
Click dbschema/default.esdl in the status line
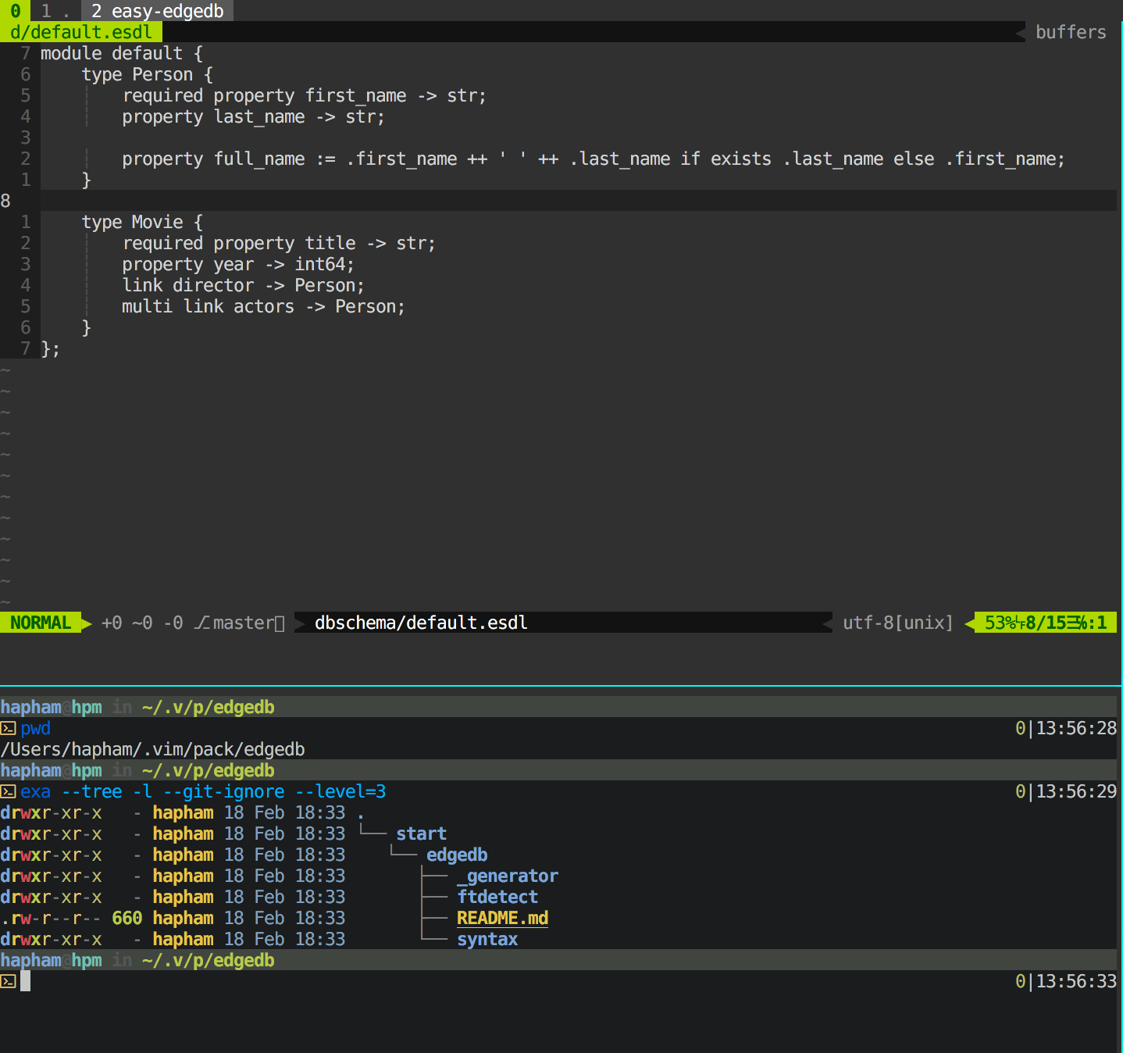(421, 623)
